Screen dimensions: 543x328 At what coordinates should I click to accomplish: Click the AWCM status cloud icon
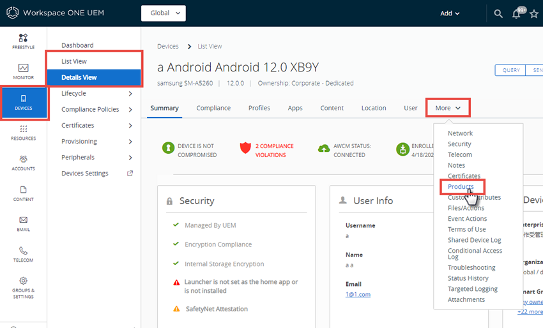(324, 149)
